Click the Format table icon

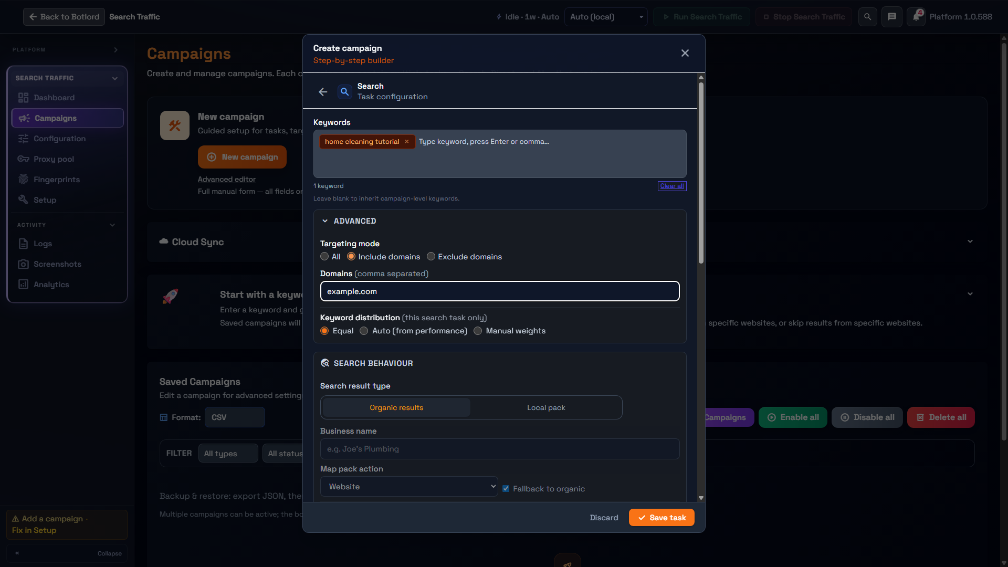click(x=164, y=417)
